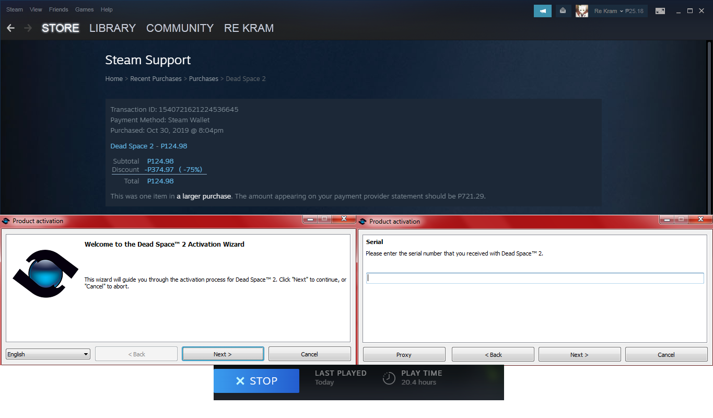Toggle Big Picture mode icon
713x418 pixels.
tap(660, 11)
